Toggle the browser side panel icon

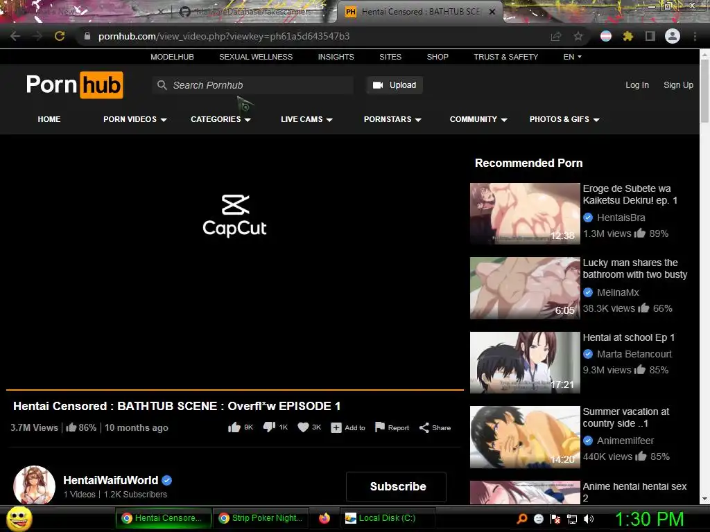650,36
